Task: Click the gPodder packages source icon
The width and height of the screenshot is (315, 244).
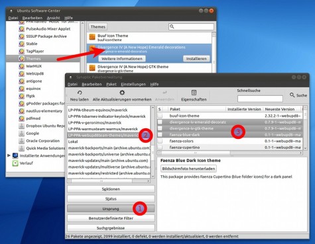Action: click(21, 104)
